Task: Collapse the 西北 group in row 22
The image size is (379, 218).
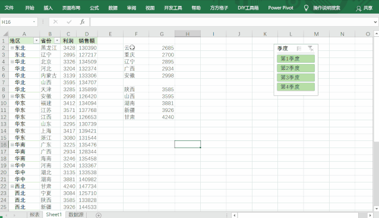Action: coord(12,186)
